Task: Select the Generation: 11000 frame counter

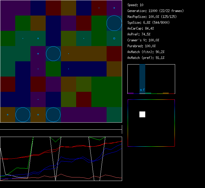Action: 156,11
